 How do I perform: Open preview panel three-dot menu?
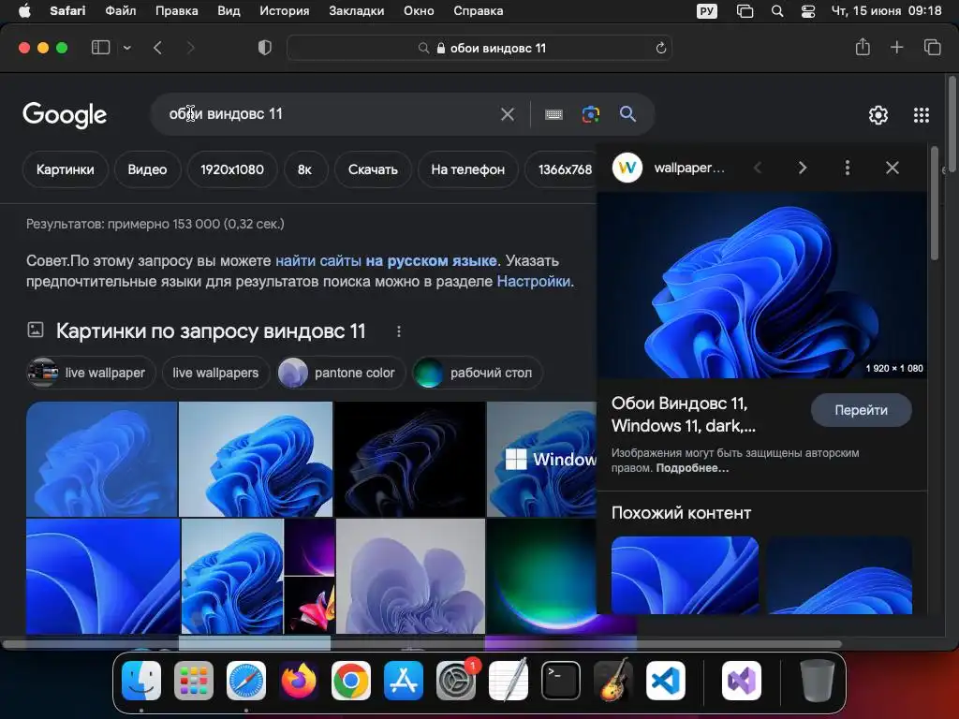point(847,168)
